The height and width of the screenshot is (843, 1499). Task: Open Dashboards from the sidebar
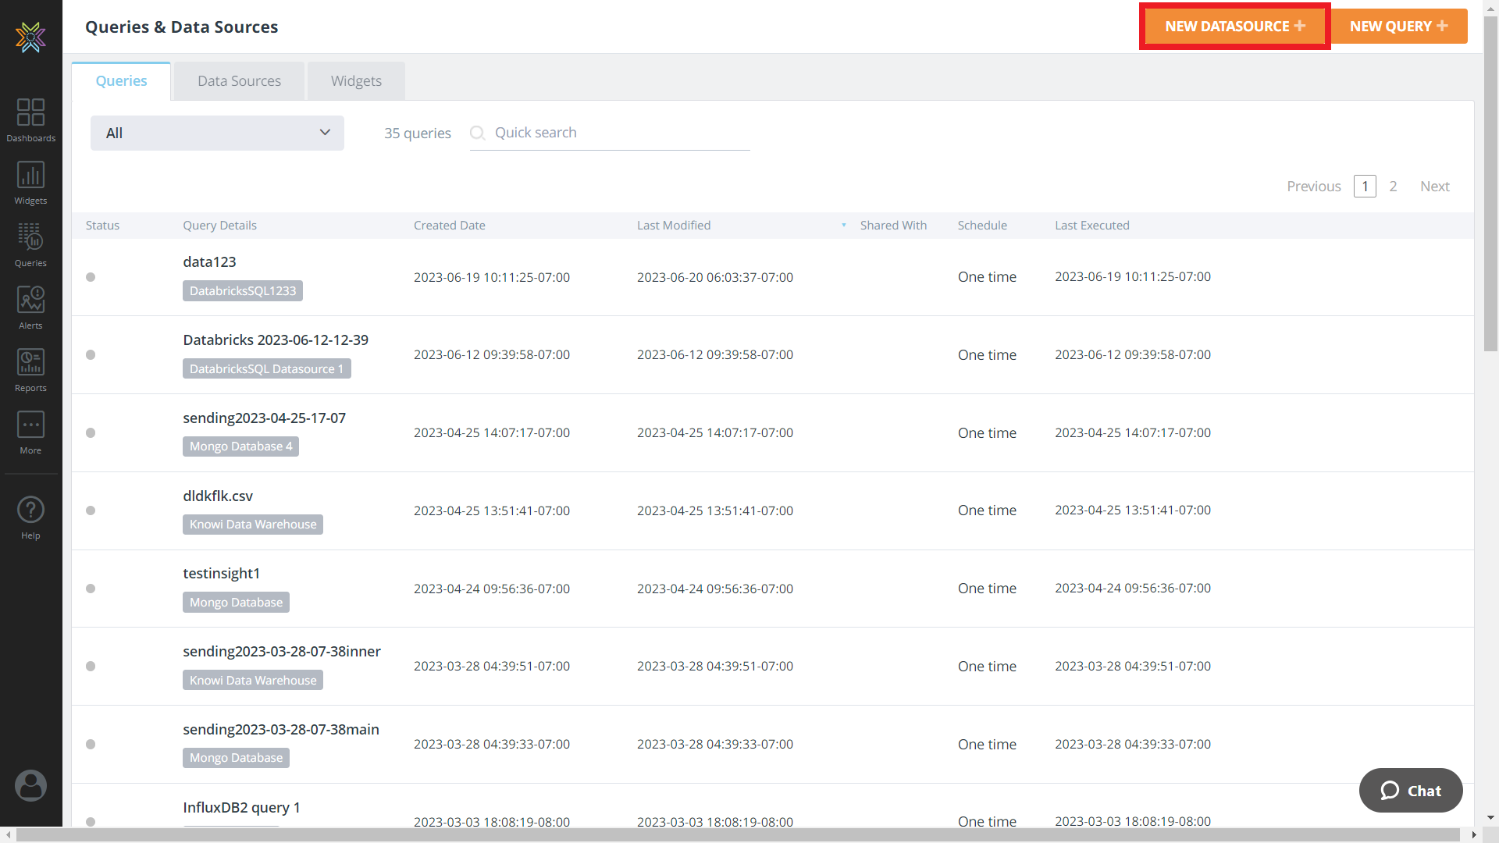(30, 119)
